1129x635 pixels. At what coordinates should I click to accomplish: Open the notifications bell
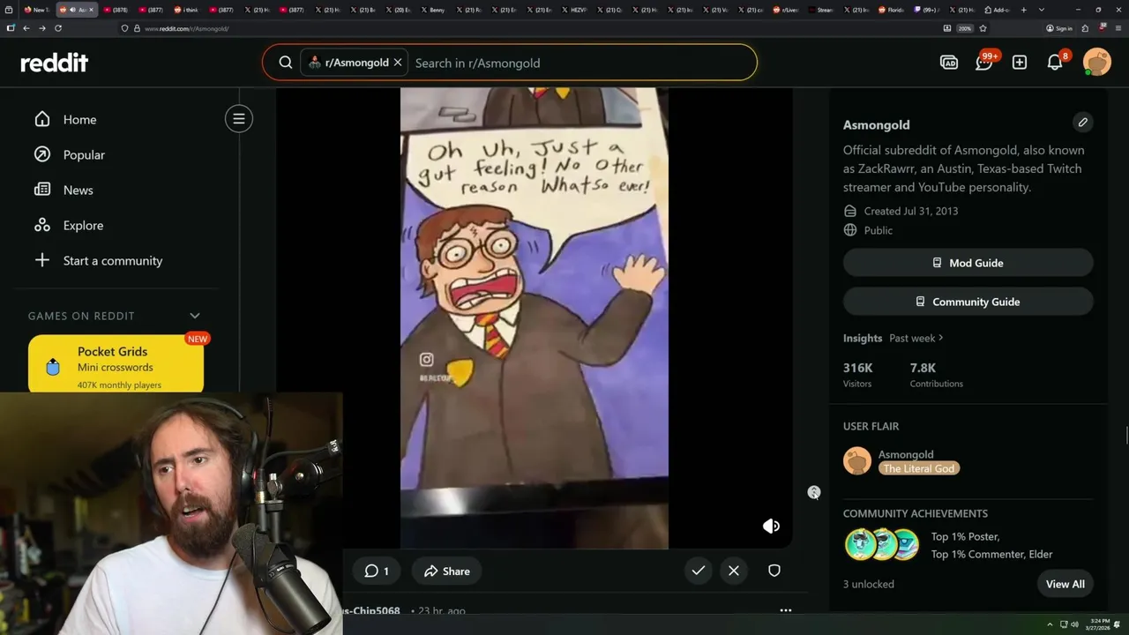click(x=1055, y=63)
